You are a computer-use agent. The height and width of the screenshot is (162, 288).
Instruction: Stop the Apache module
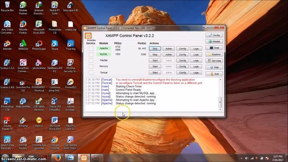click(155, 49)
